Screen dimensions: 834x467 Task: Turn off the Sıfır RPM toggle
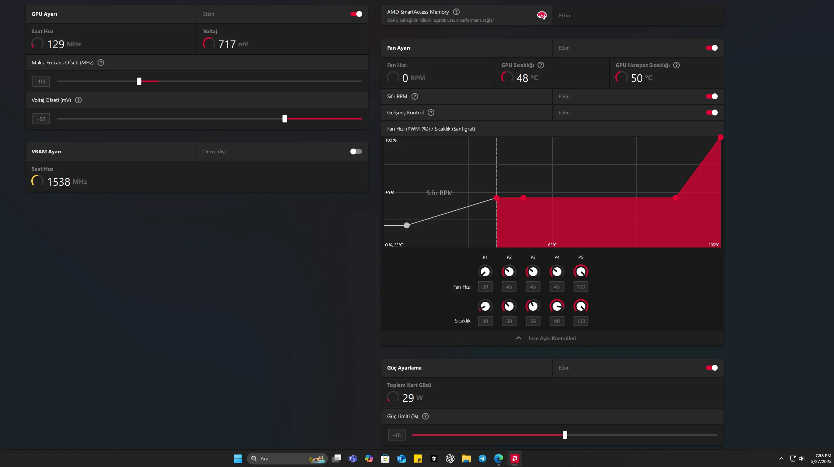[x=711, y=96]
